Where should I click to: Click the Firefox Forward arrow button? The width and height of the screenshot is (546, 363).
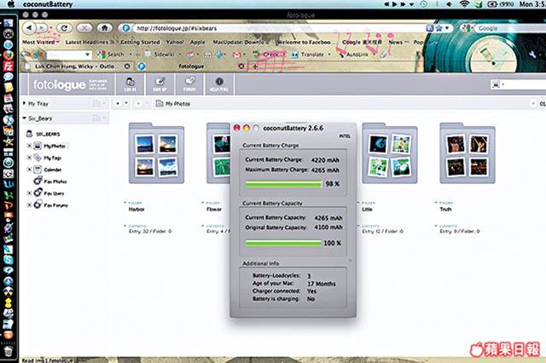coord(42,28)
